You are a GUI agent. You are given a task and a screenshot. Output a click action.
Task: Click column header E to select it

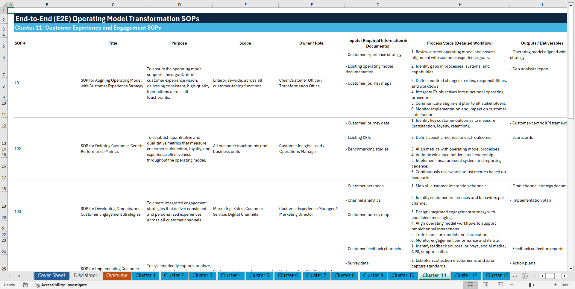point(245,4)
